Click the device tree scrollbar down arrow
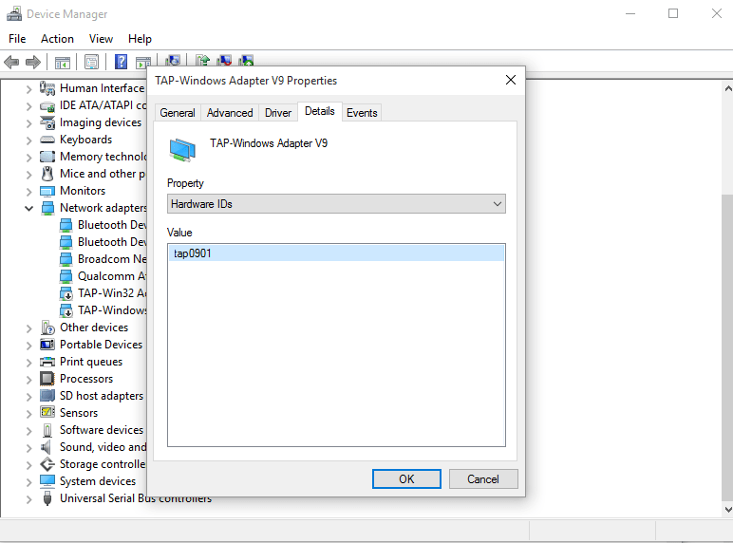The height and width of the screenshot is (543, 733). click(x=728, y=510)
